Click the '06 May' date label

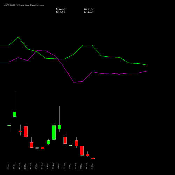(x=31, y=166)
